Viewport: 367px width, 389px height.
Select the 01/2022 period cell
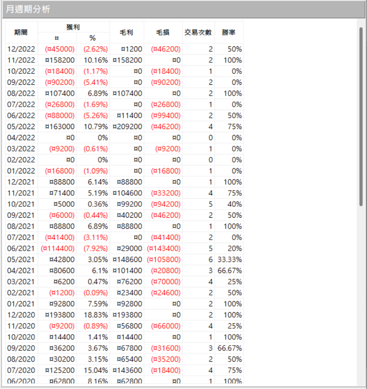click(21, 171)
